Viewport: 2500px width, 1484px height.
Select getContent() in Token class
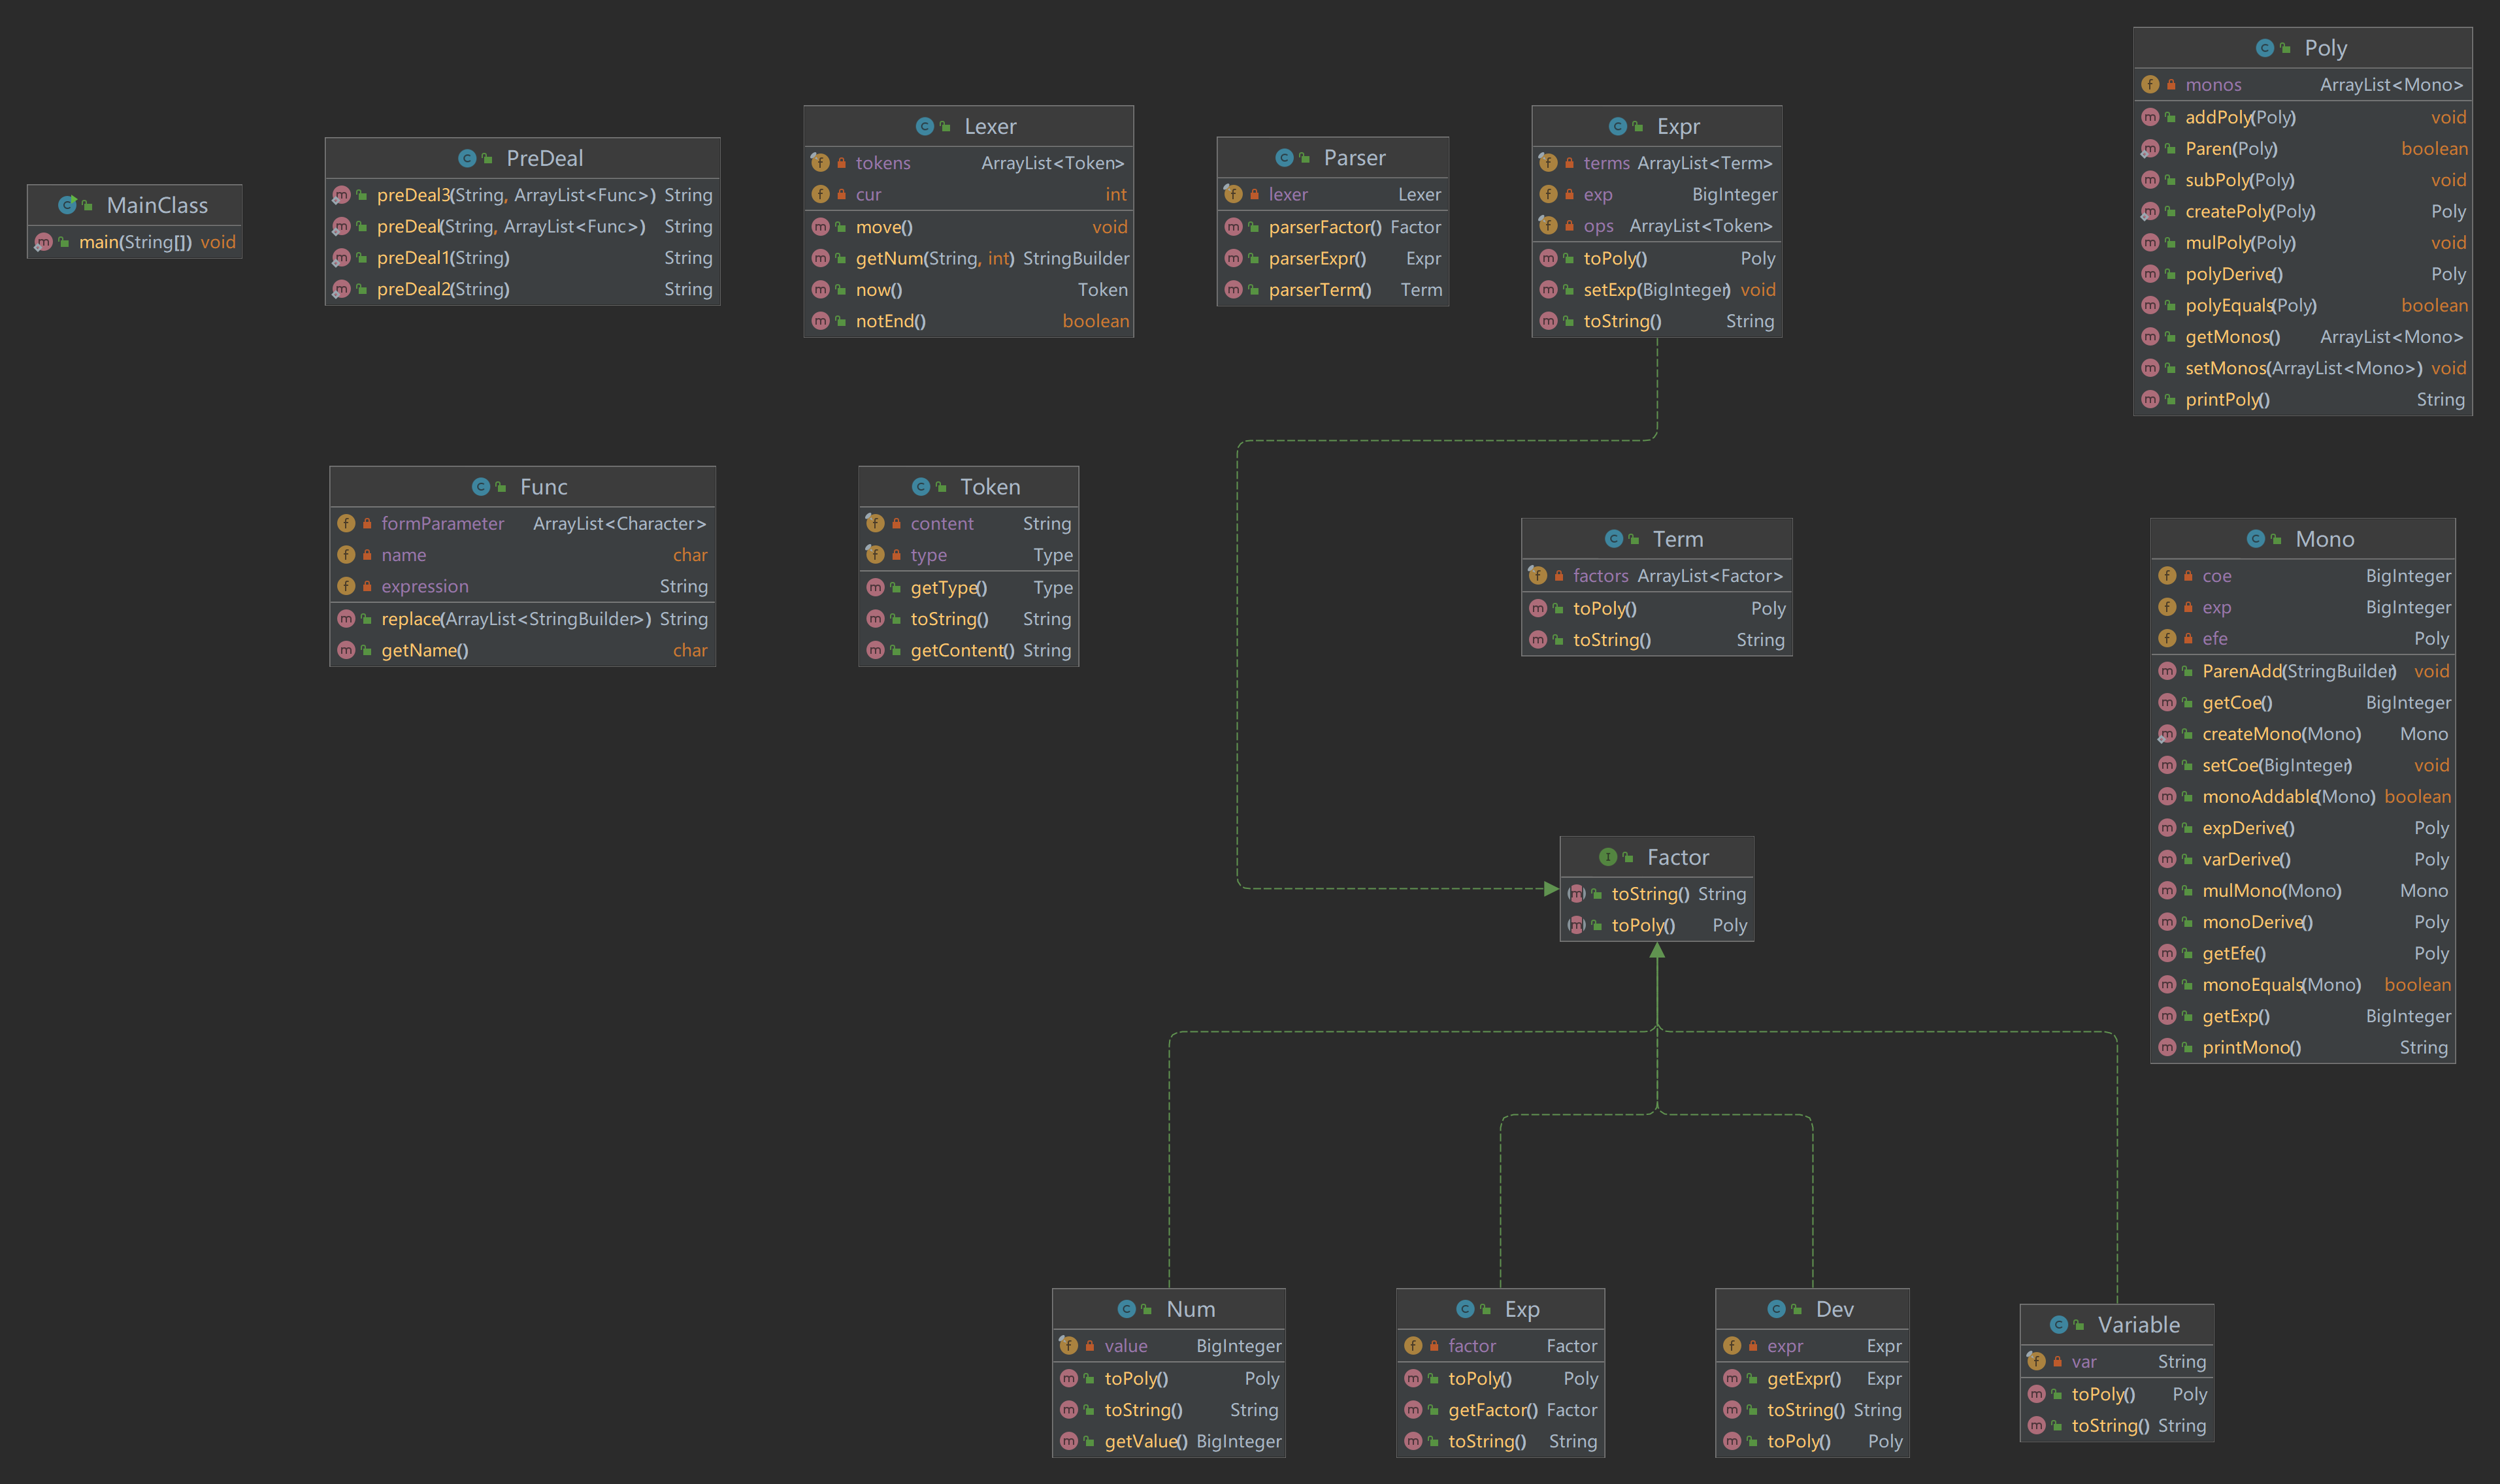point(968,650)
